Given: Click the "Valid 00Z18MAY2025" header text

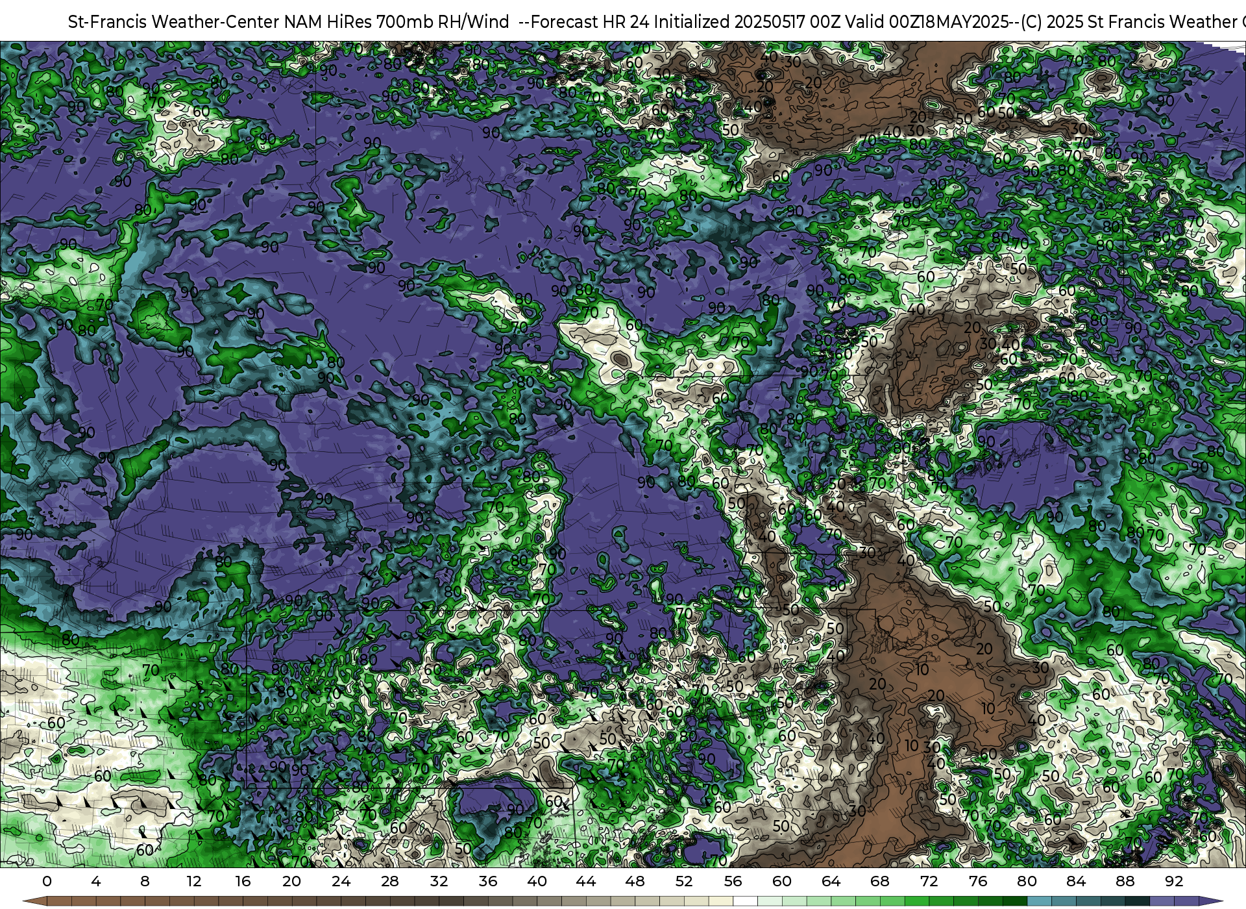Looking at the screenshot, I should tap(927, 22).
